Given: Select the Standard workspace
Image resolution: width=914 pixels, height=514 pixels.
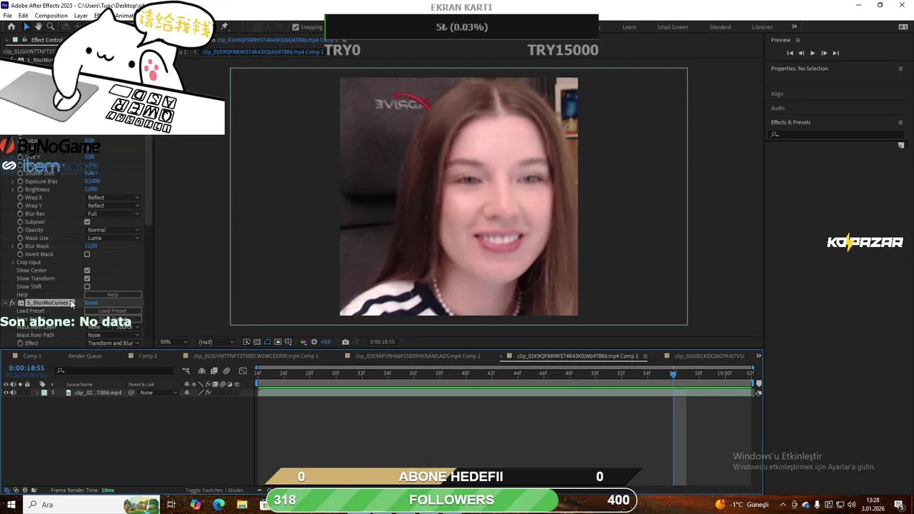Looking at the screenshot, I should pyautogui.click(x=720, y=27).
